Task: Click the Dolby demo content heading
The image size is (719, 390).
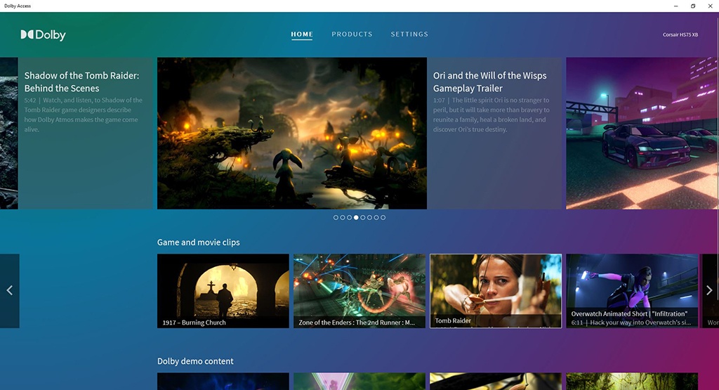Action: tap(195, 361)
